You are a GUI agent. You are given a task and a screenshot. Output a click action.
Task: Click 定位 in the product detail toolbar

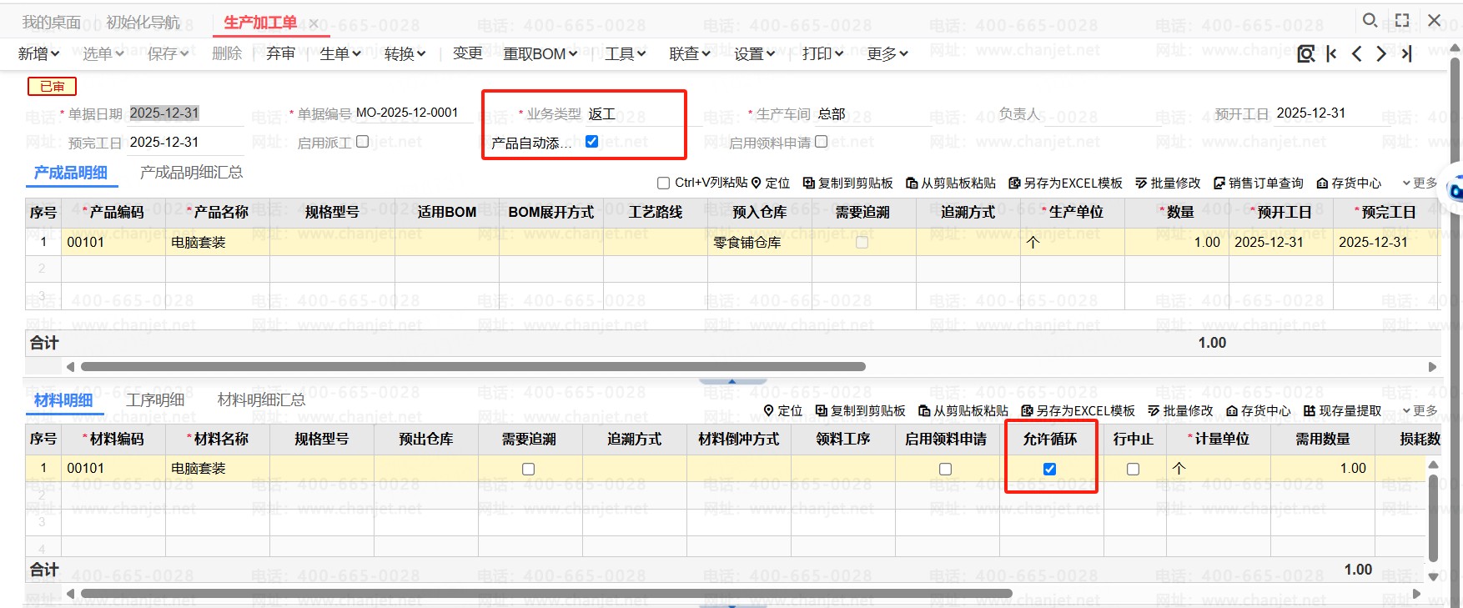point(771,183)
